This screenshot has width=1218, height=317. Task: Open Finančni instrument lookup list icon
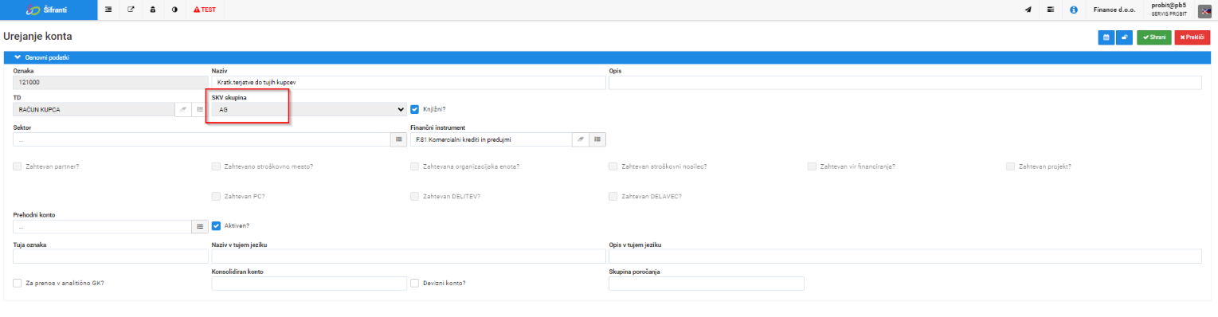(x=597, y=139)
